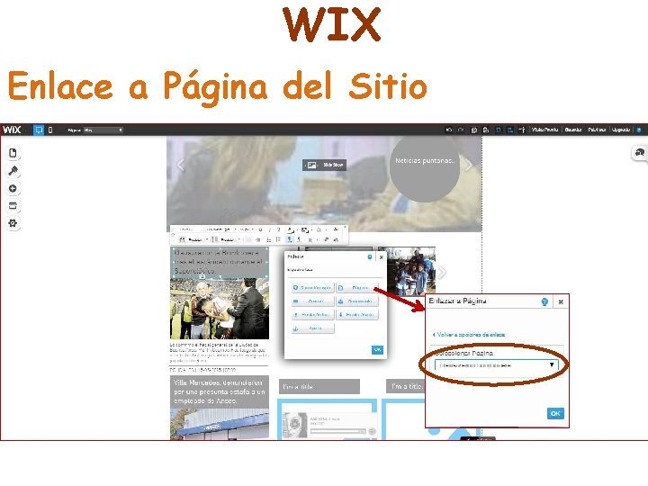This screenshot has height=486, width=648.
Task: Close the Enlace dialog
Action: coord(381,257)
